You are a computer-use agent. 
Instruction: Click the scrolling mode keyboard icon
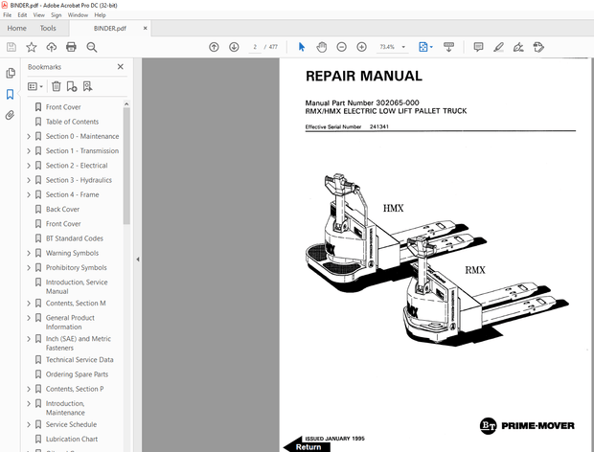449,47
